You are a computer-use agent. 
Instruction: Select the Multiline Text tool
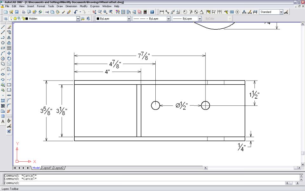[x=3, y=122]
